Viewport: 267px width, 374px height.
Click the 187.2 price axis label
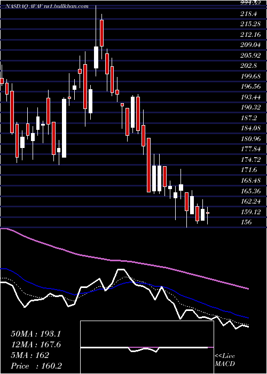[249, 118]
